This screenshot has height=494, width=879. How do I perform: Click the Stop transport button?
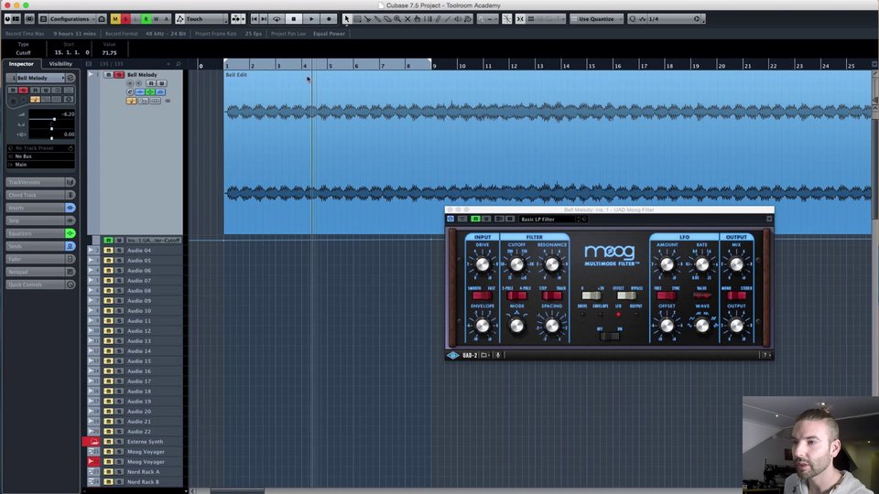(294, 19)
